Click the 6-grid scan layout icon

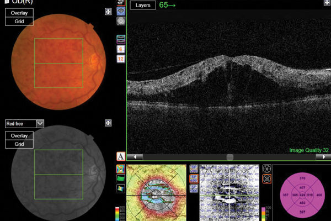point(121,49)
